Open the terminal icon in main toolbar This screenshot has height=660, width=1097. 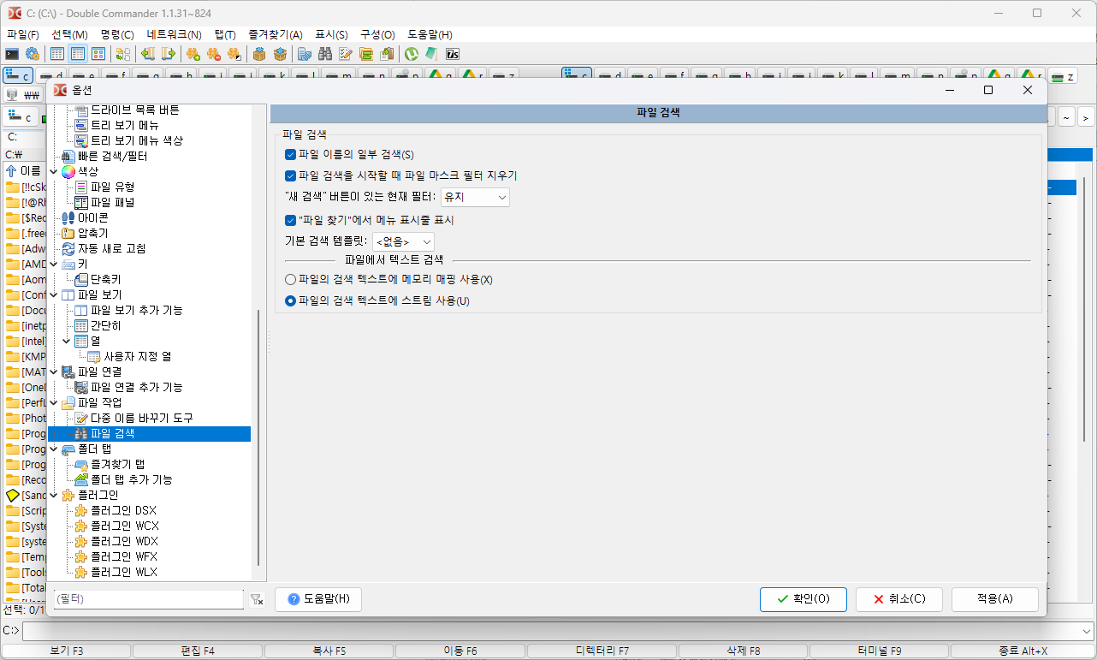tap(13, 54)
